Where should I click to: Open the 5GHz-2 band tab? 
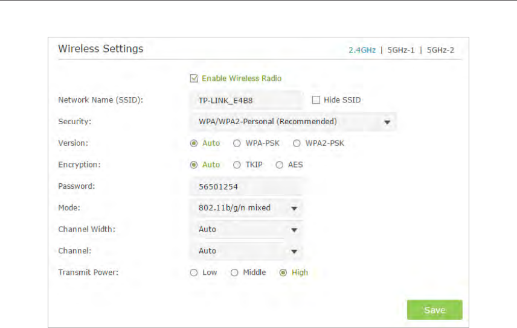(440, 50)
